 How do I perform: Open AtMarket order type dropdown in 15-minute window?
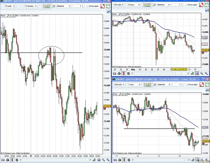pos(64,6)
